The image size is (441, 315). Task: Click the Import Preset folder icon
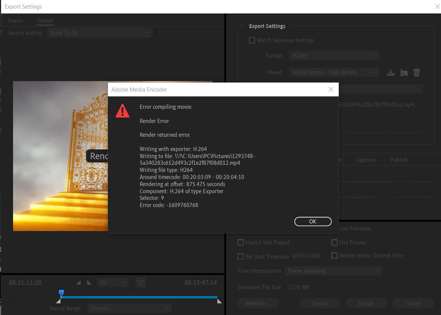point(404,72)
